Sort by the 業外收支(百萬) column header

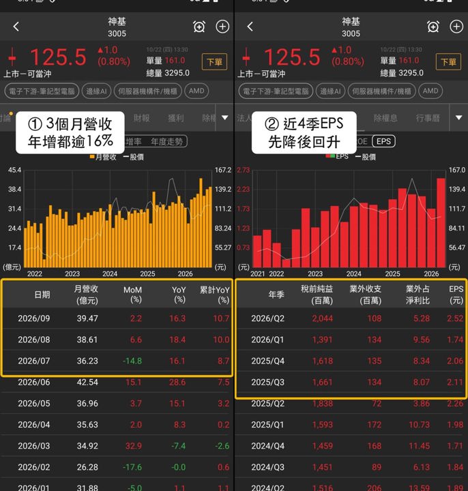(x=365, y=295)
